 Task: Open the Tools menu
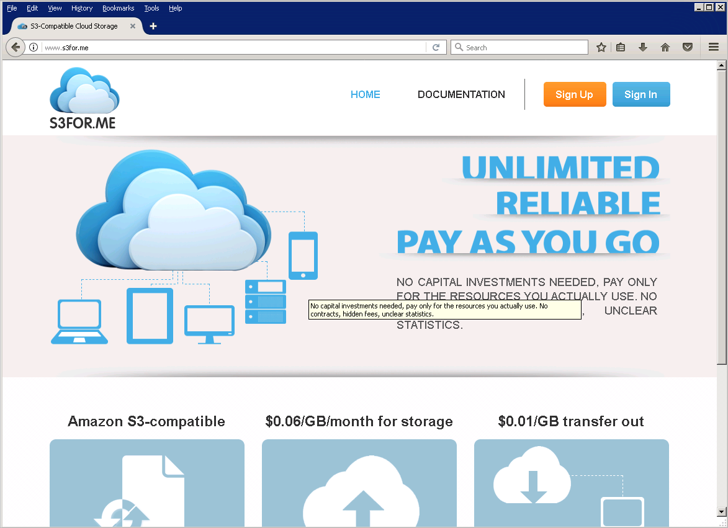[x=151, y=8]
